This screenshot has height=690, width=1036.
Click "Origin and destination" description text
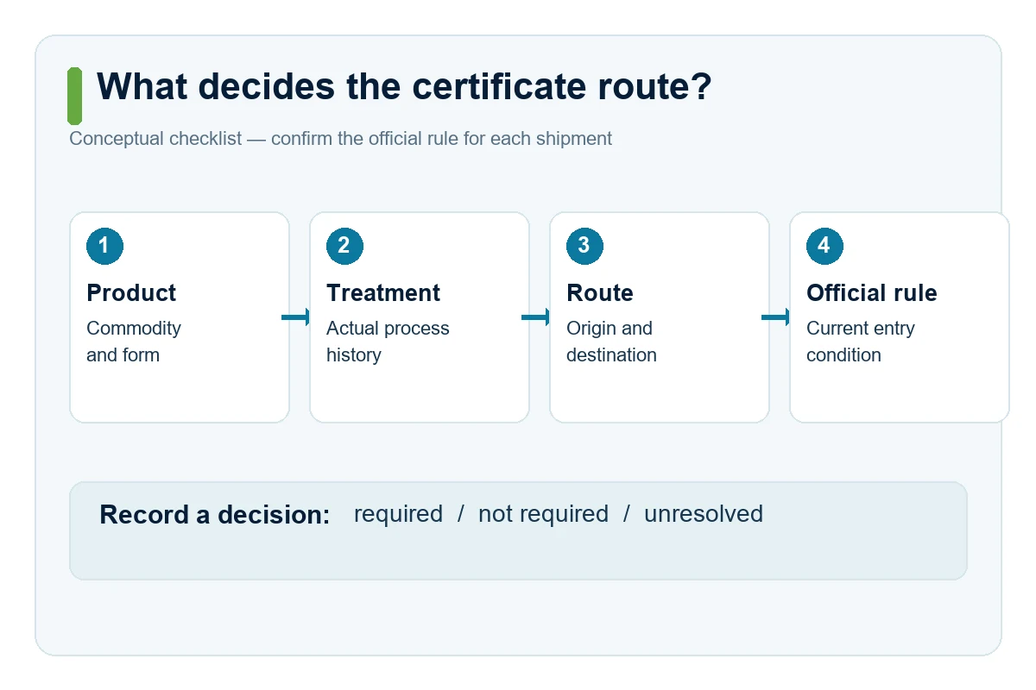coord(611,342)
